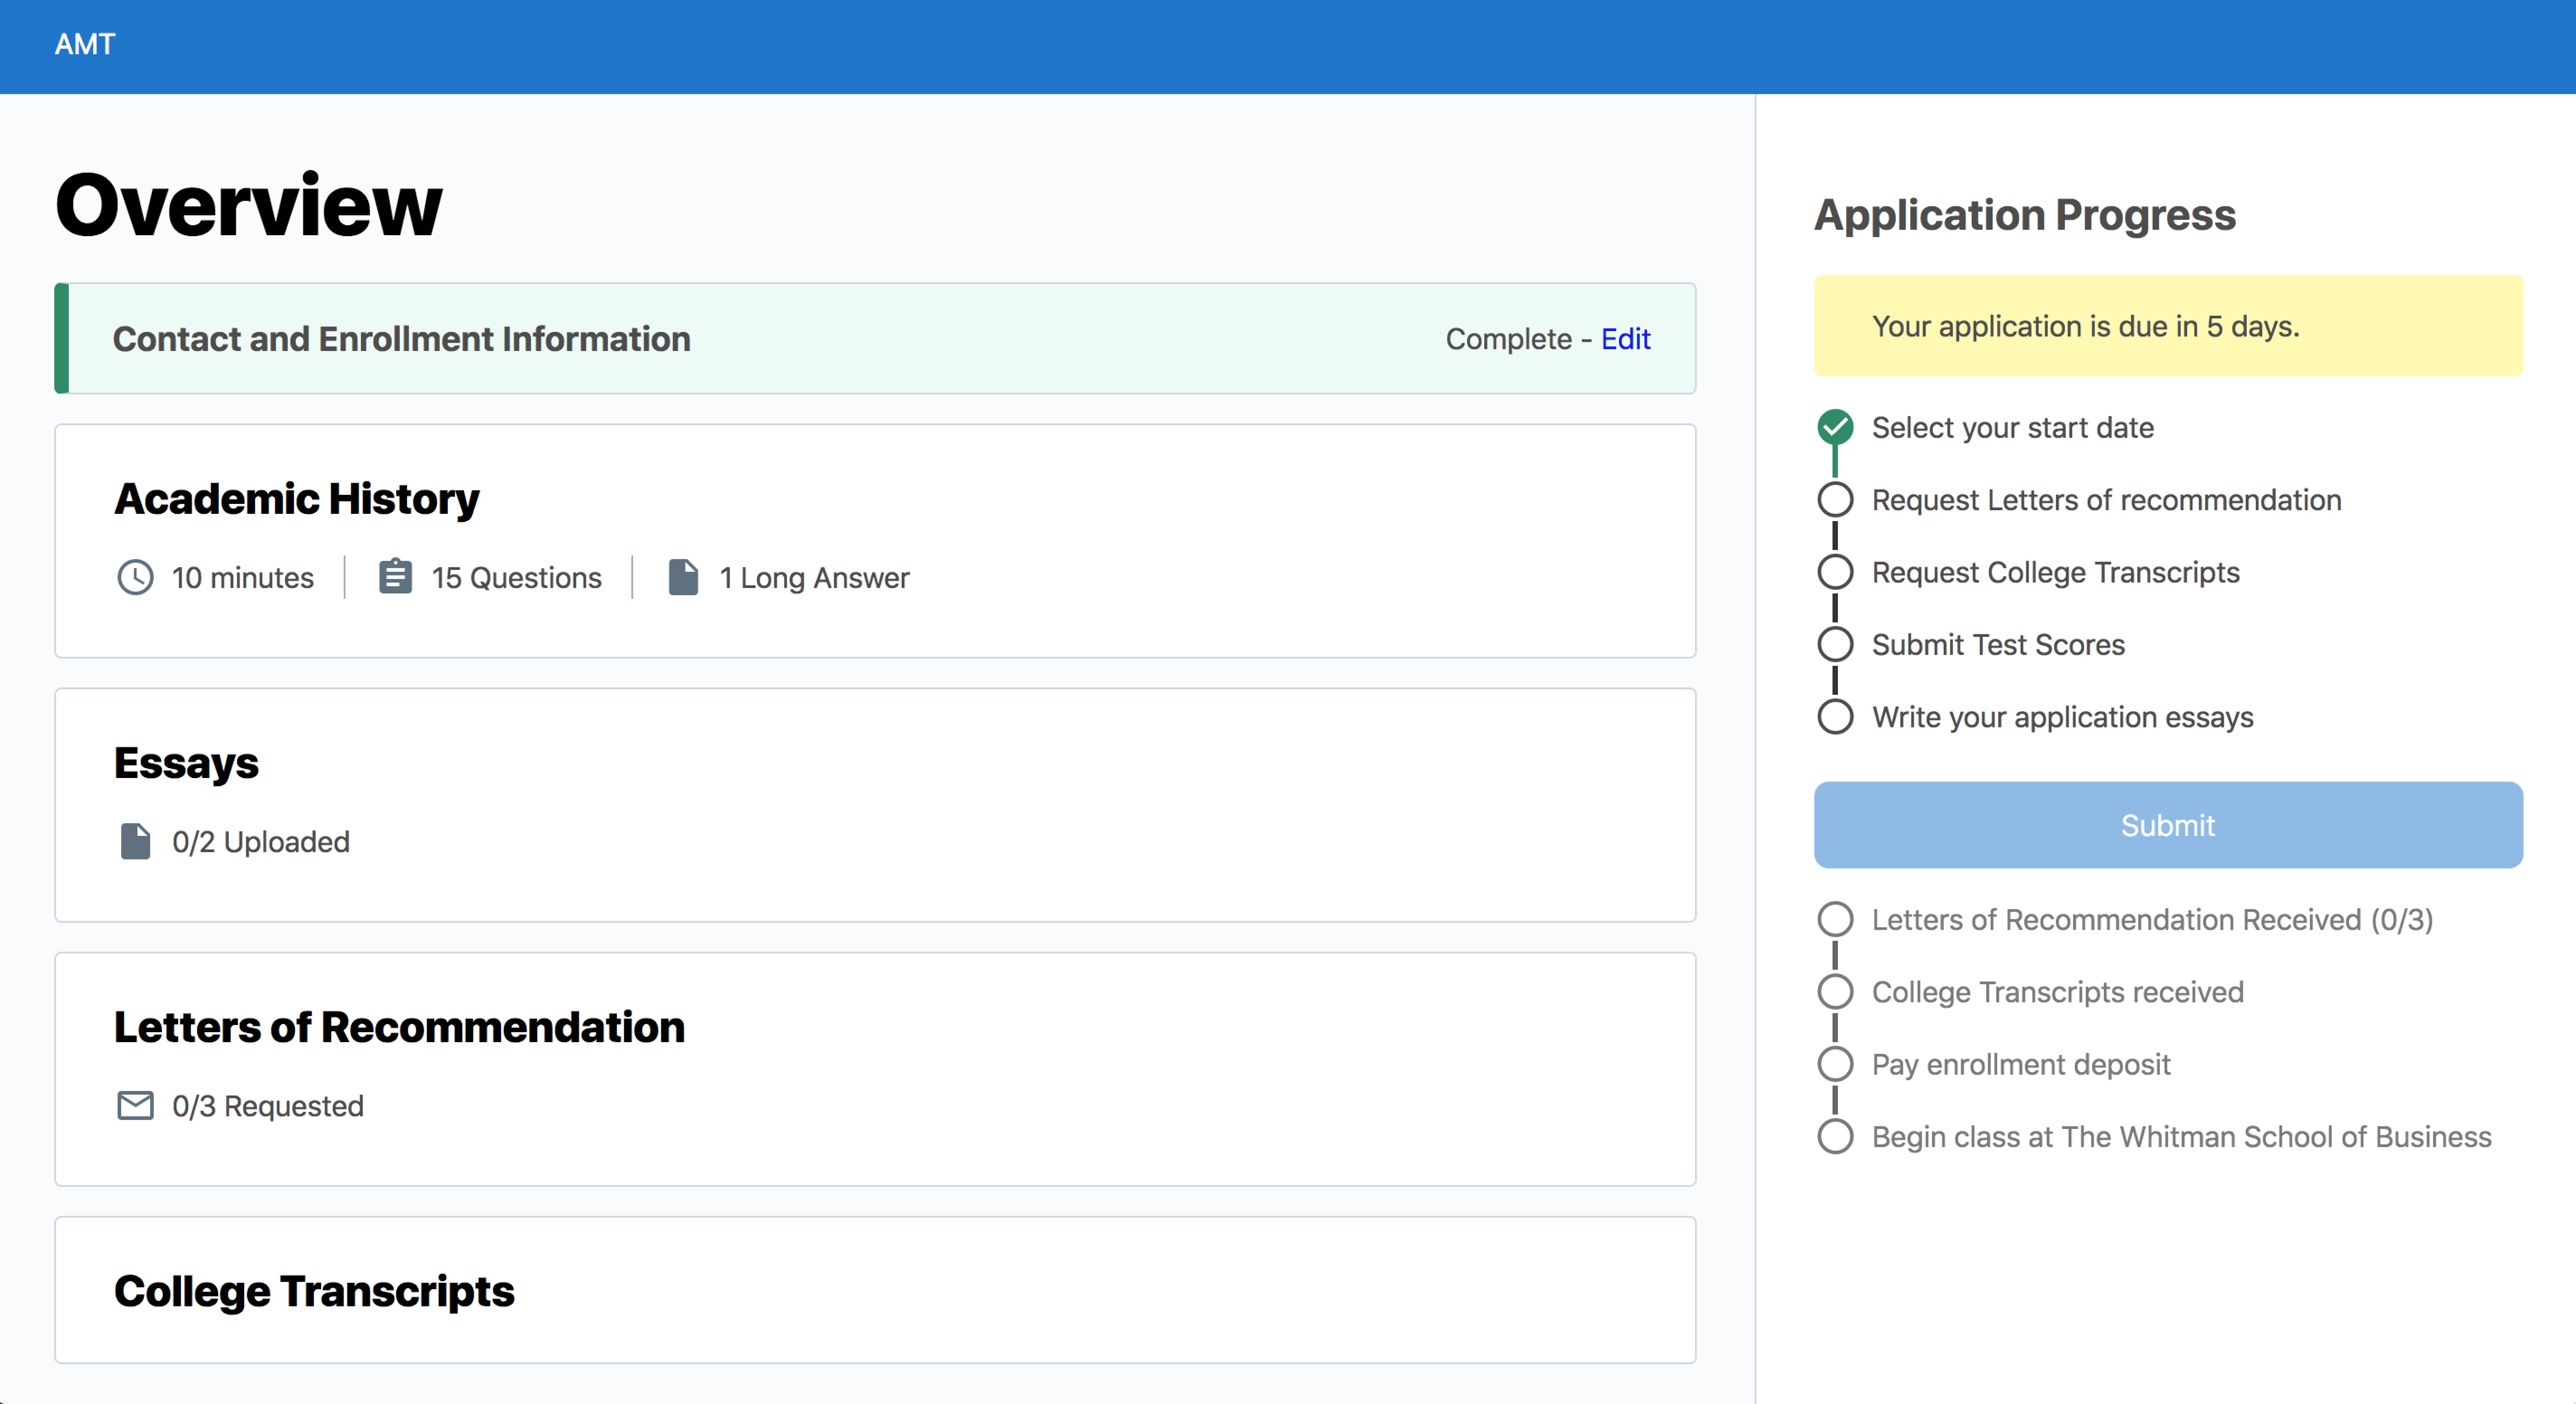
Task: Click the document icon beside 1 Long Answer
Action: point(684,577)
